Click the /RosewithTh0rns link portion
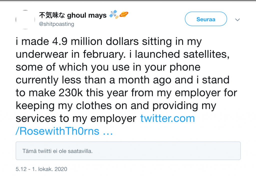 click(57, 131)
